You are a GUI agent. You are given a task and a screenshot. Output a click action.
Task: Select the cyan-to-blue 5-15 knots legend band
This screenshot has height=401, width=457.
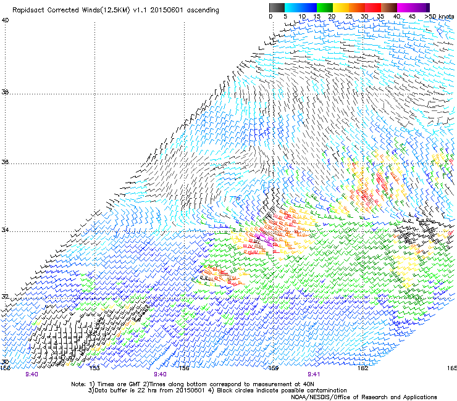pyautogui.click(x=301, y=7)
